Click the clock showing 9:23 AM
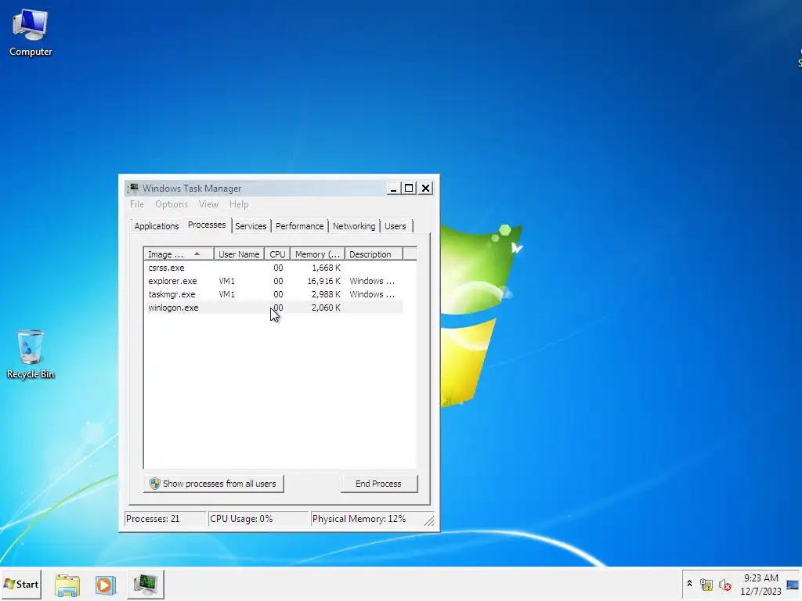 click(760, 578)
